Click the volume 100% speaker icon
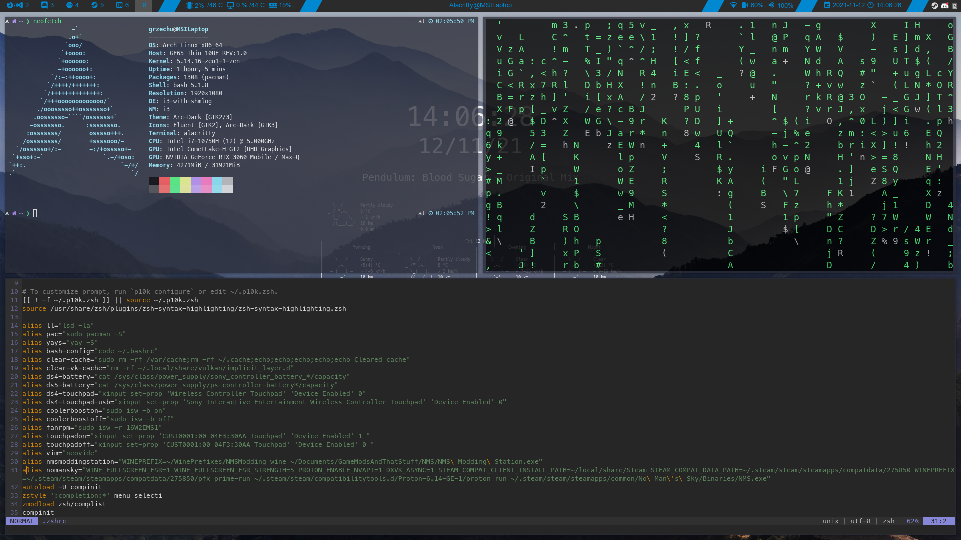This screenshot has height=540, width=961. click(x=771, y=5)
